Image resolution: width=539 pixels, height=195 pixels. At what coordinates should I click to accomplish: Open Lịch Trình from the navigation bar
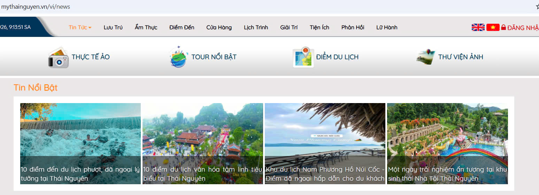[256, 28]
